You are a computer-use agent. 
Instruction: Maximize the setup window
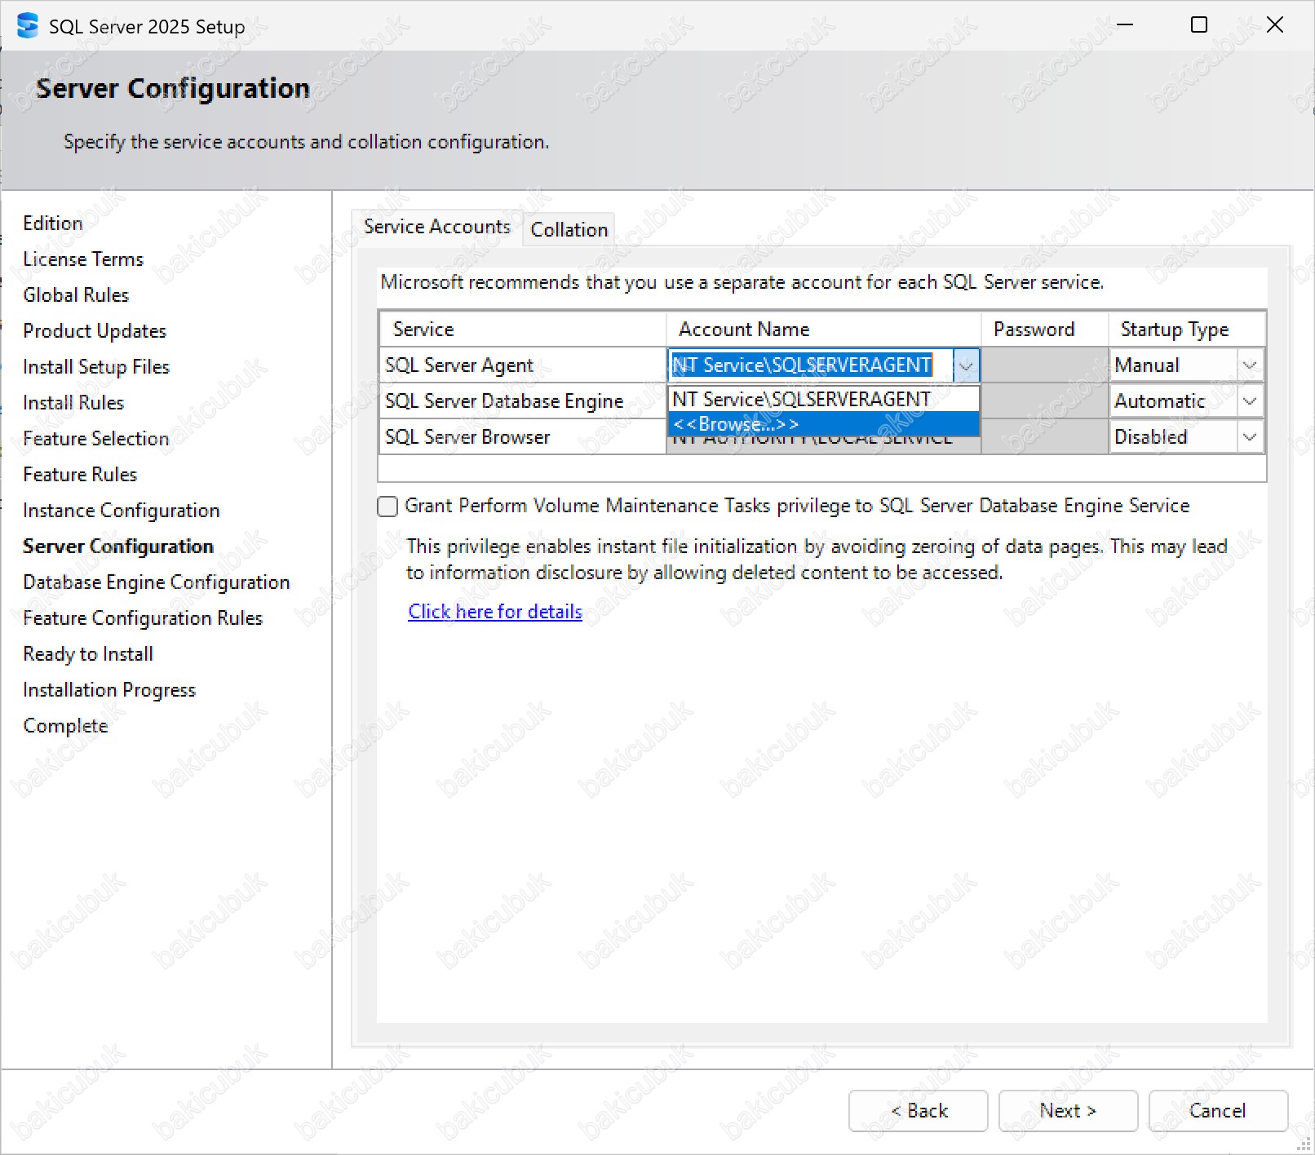coord(1198,25)
